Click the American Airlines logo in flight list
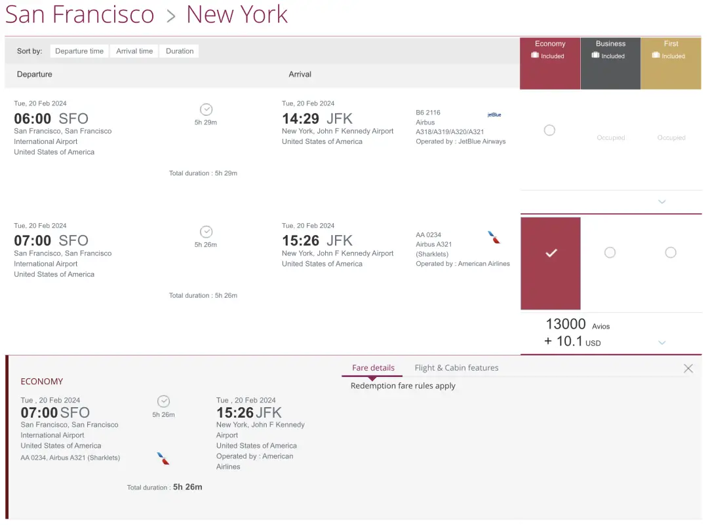 click(x=494, y=237)
